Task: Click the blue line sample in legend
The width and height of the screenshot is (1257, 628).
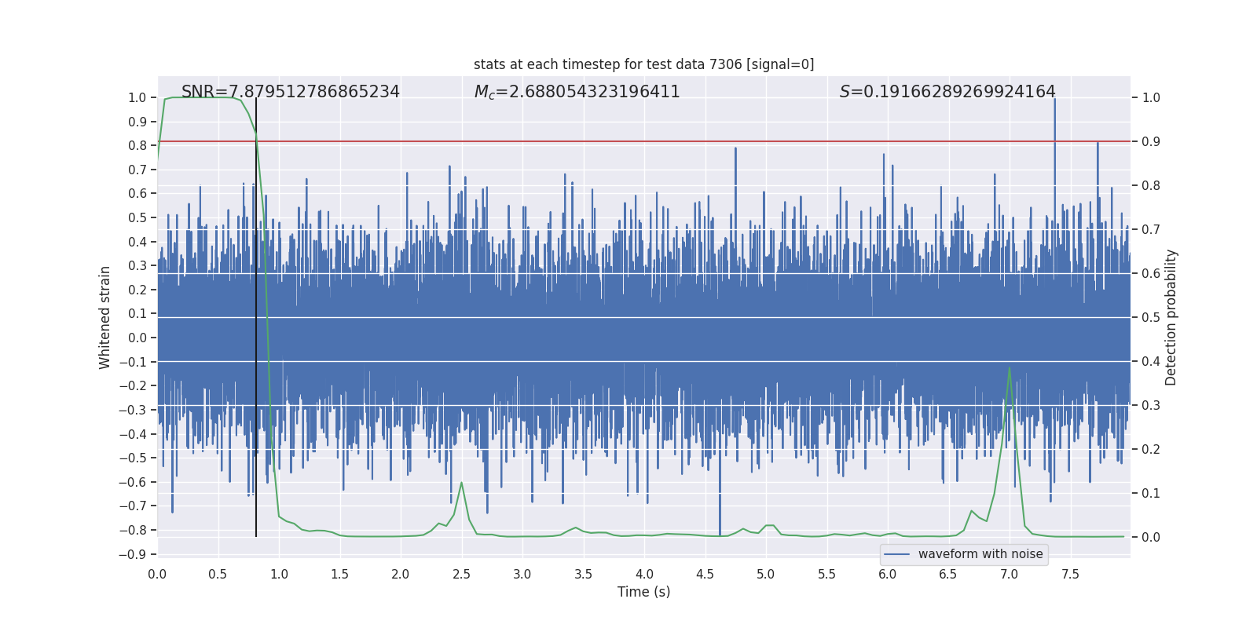Action: tap(896, 554)
